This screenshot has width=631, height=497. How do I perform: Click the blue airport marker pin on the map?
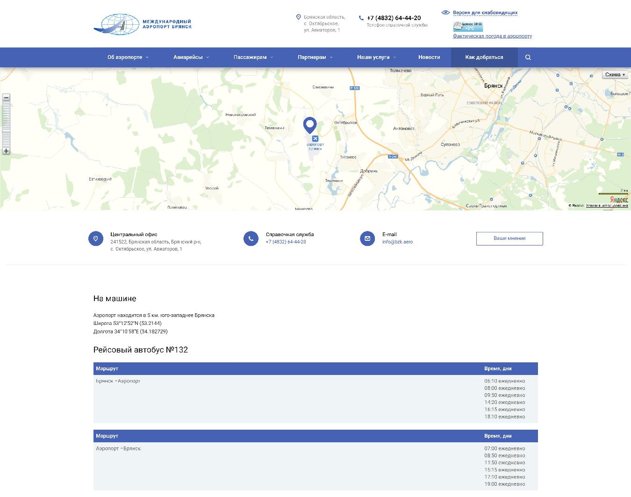click(x=310, y=125)
